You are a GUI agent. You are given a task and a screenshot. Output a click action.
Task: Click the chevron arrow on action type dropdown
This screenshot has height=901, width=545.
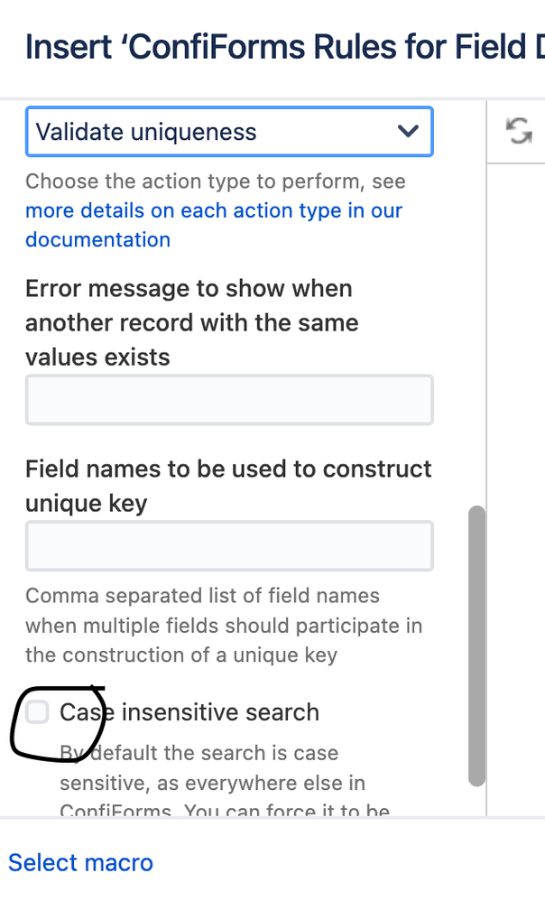(x=408, y=132)
